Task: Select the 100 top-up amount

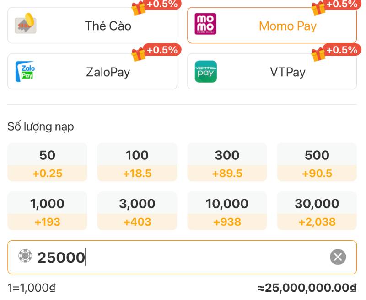Action: click(x=137, y=162)
